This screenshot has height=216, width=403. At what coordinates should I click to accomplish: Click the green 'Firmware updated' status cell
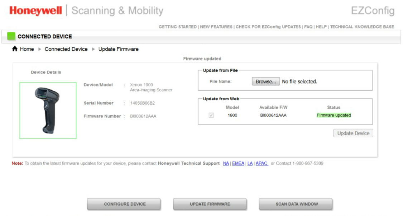(x=334, y=115)
